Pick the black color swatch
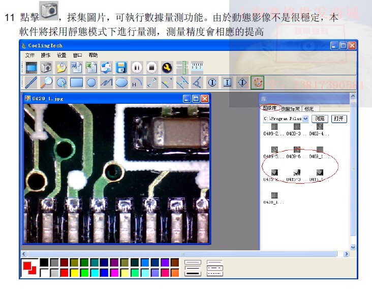 pyautogui.click(x=44, y=263)
